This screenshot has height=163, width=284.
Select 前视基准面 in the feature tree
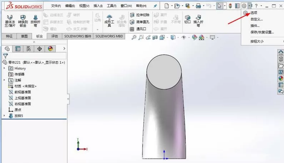(23, 92)
